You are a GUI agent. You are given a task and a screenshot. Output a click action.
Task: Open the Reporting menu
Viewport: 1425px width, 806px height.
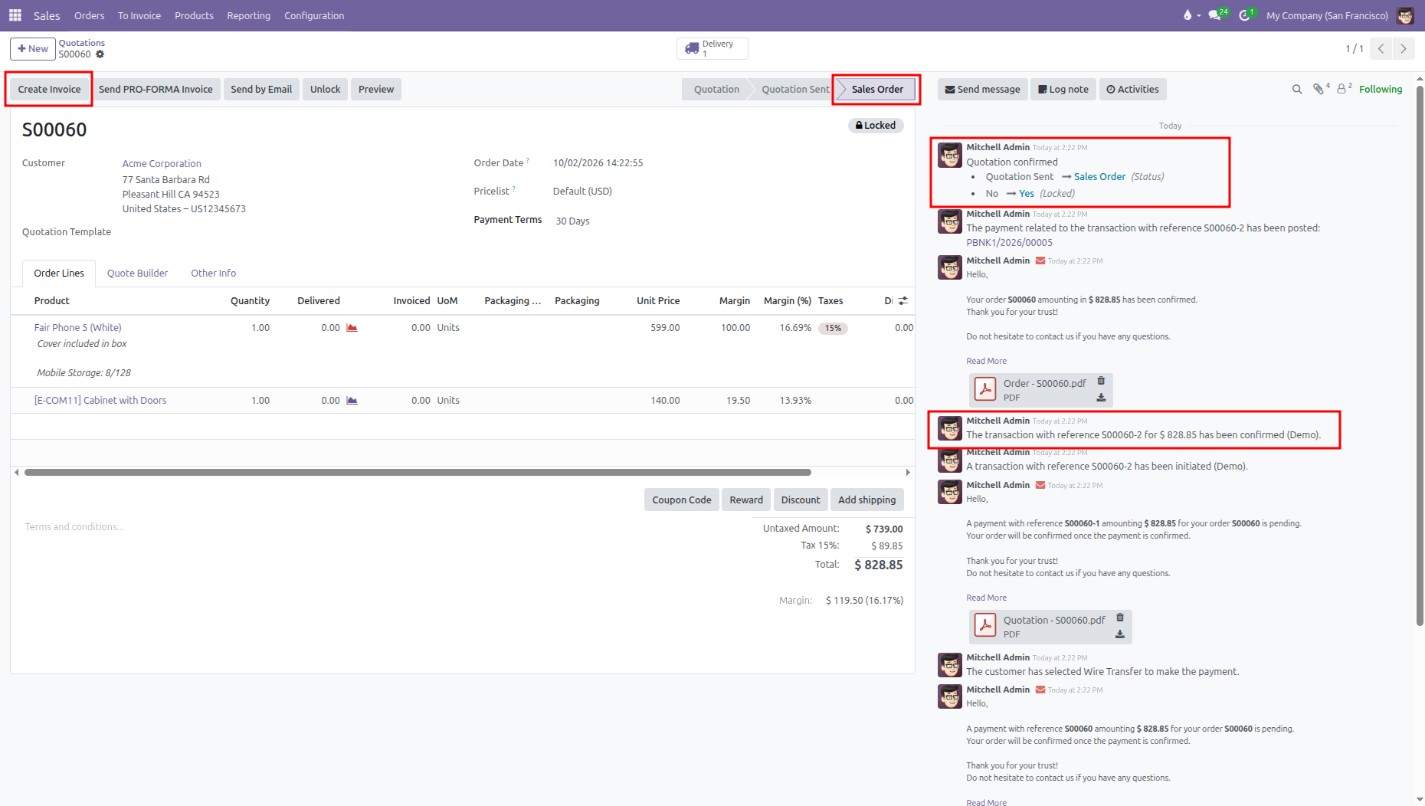249,15
